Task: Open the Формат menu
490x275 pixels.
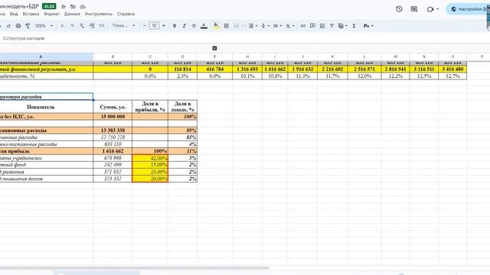Action: click(x=51, y=14)
